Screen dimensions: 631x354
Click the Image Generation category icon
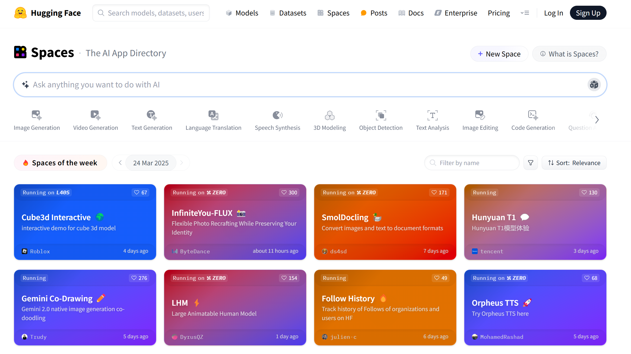(37, 115)
